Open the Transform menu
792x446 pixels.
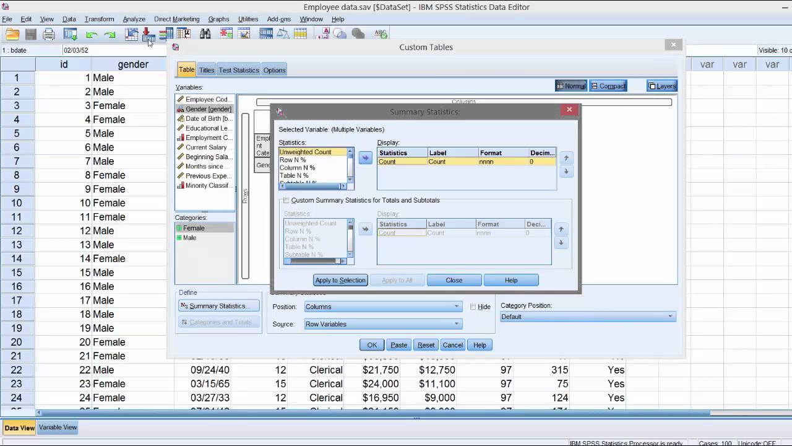pyautogui.click(x=99, y=19)
